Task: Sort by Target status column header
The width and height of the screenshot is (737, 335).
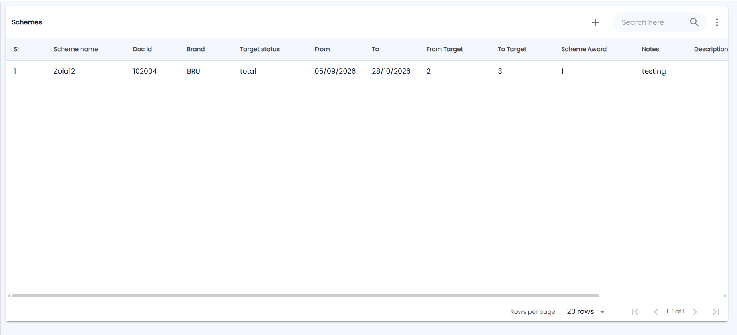Action: pyautogui.click(x=260, y=49)
